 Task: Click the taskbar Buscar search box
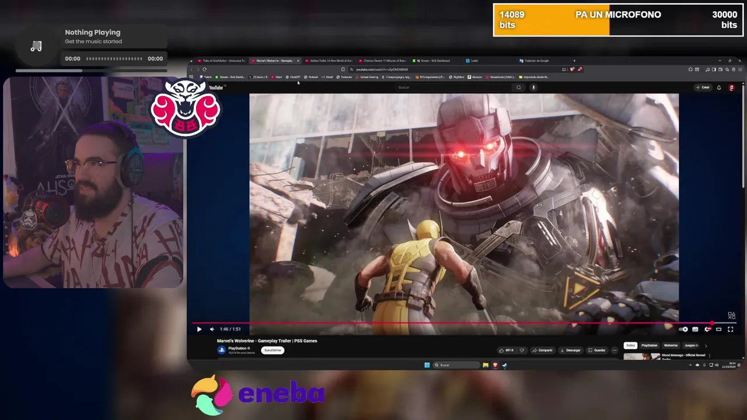[456, 365]
